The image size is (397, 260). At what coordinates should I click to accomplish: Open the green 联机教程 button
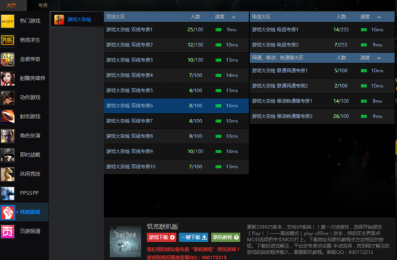point(225,237)
